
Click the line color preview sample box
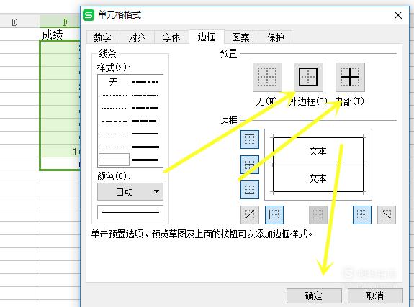(x=130, y=212)
